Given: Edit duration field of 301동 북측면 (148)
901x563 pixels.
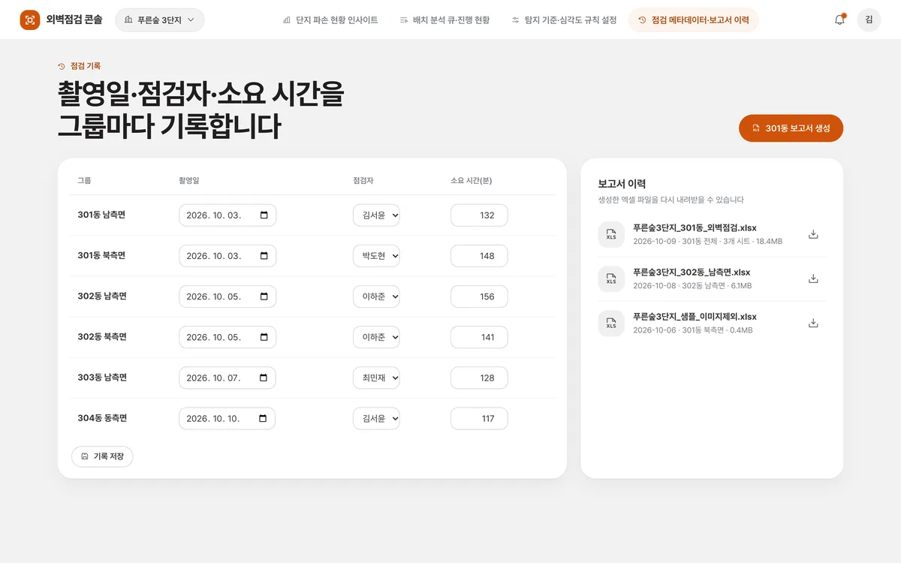Looking at the screenshot, I should 479,256.
